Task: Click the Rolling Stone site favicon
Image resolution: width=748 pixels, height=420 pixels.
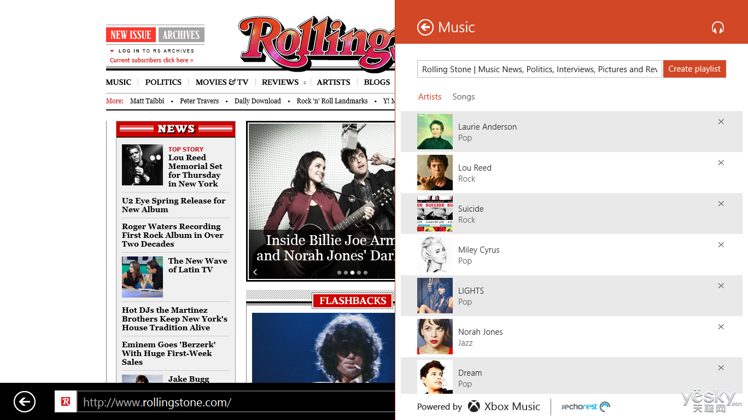Action: 66,401
